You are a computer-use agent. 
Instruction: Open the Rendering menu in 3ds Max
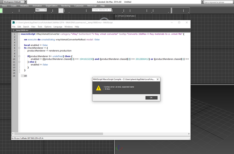[66, 6]
